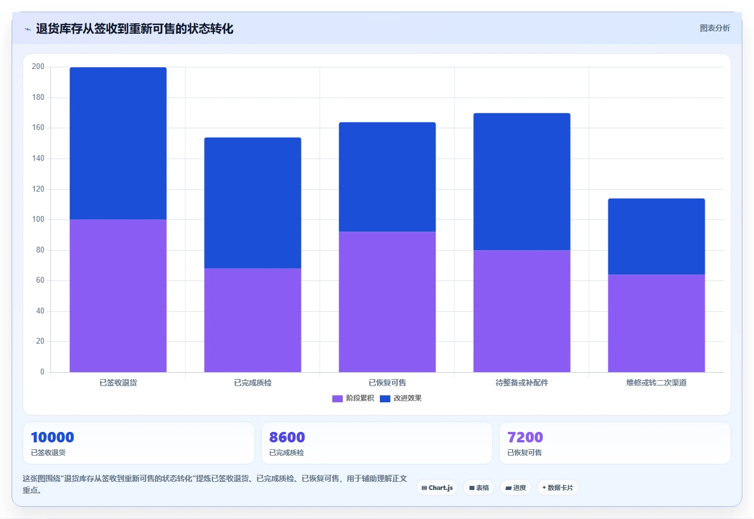Click the lightning icon beside the chart title
The image size is (754, 519).
[27, 29]
